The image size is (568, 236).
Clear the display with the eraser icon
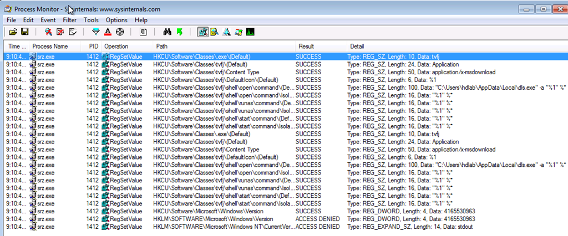pos(72,32)
